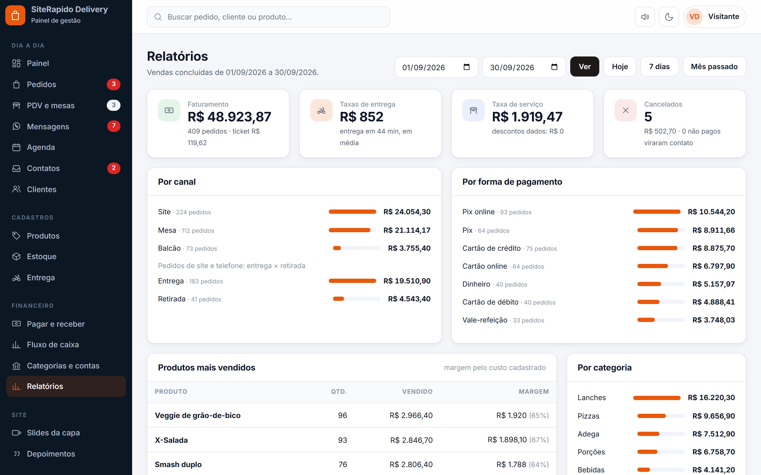
Task: Open the Visitante user profile button
Action: [x=714, y=17]
